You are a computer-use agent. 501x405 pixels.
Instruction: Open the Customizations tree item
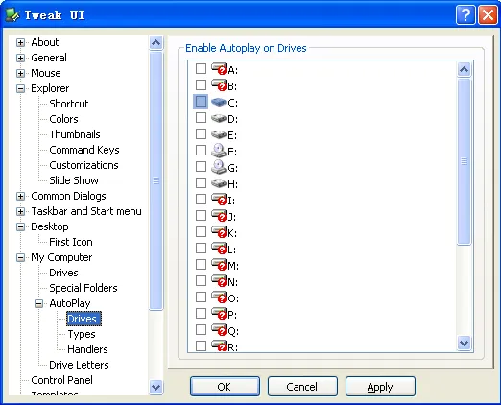click(x=83, y=165)
